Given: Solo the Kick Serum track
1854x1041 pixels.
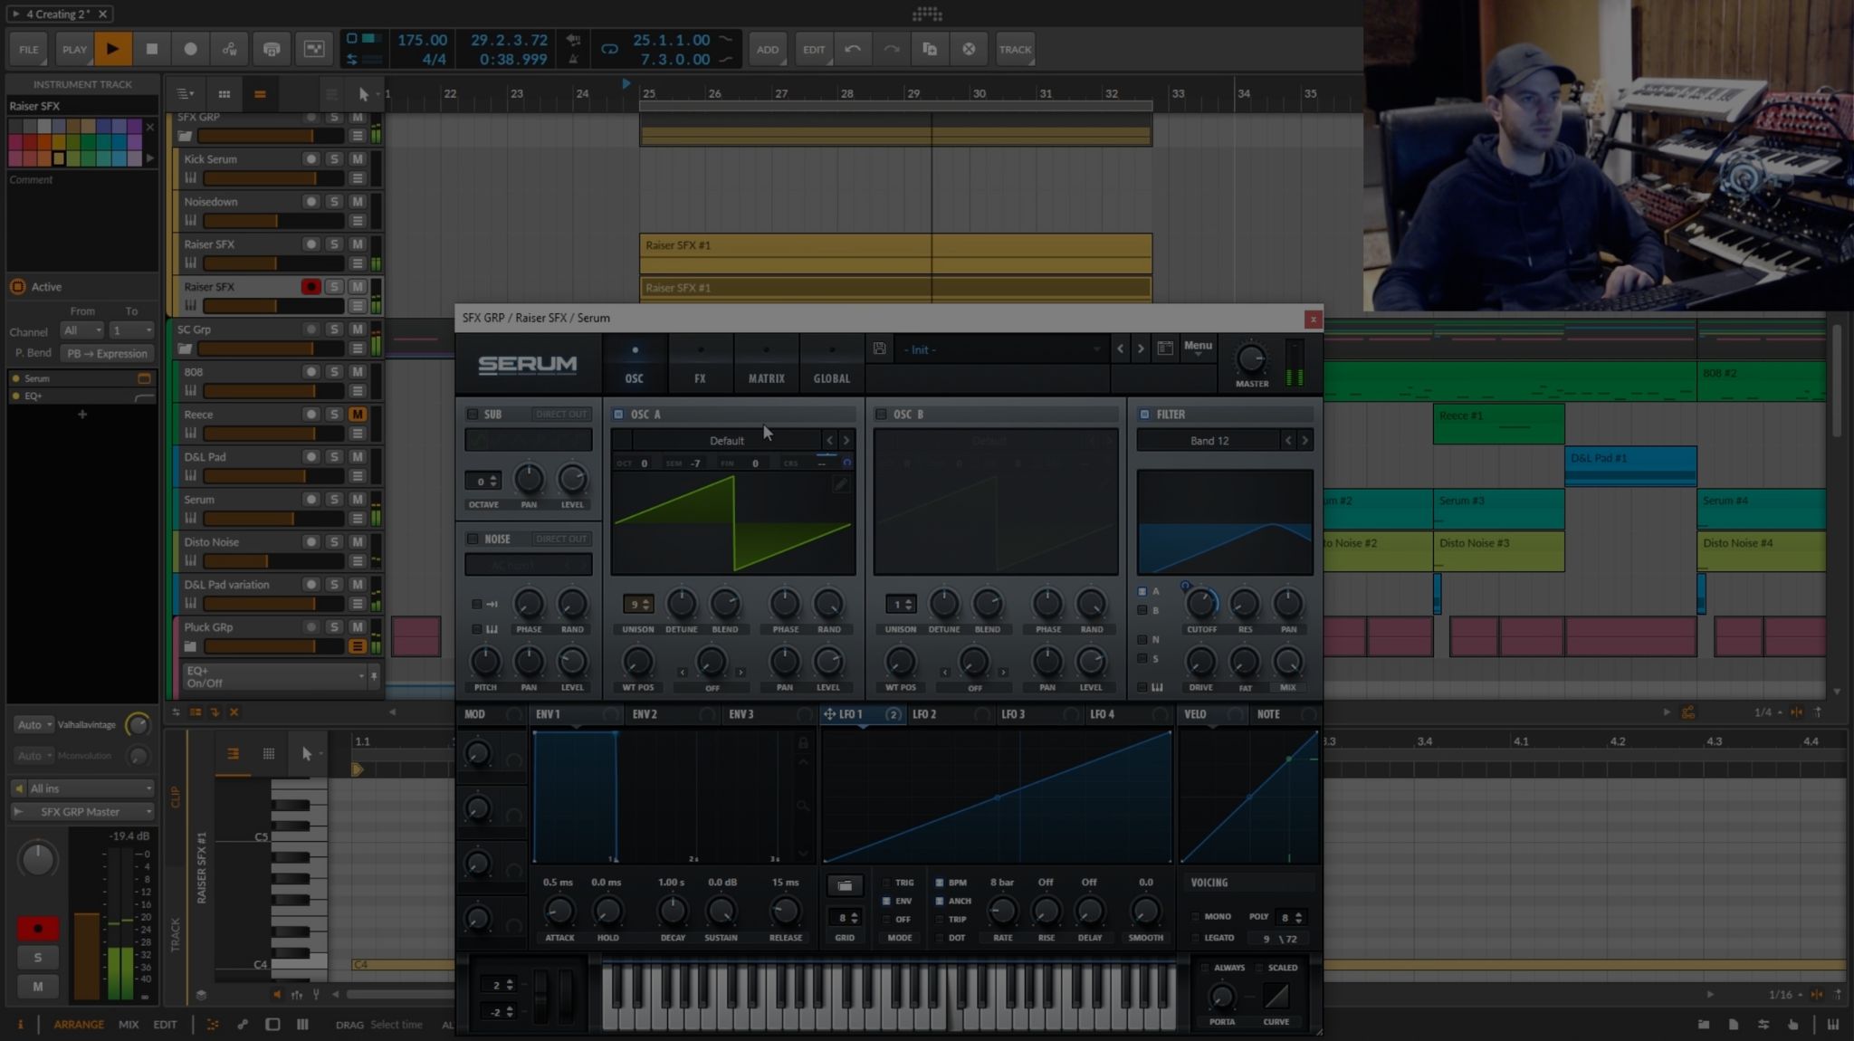Looking at the screenshot, I should 334,159.
